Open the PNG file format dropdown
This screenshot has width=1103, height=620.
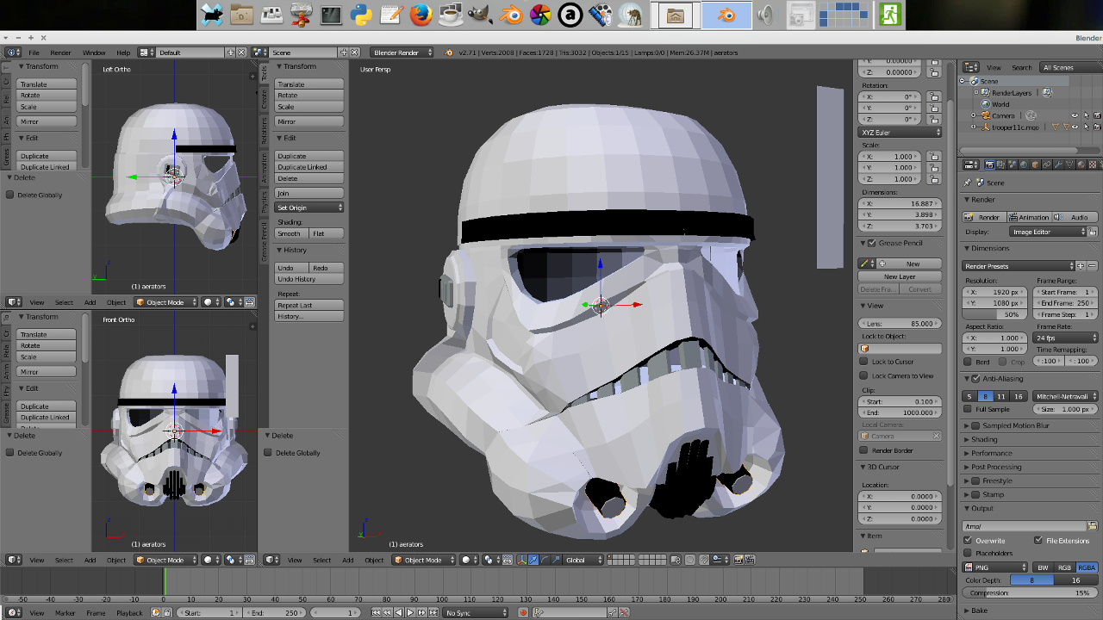(x=995, y=567)
